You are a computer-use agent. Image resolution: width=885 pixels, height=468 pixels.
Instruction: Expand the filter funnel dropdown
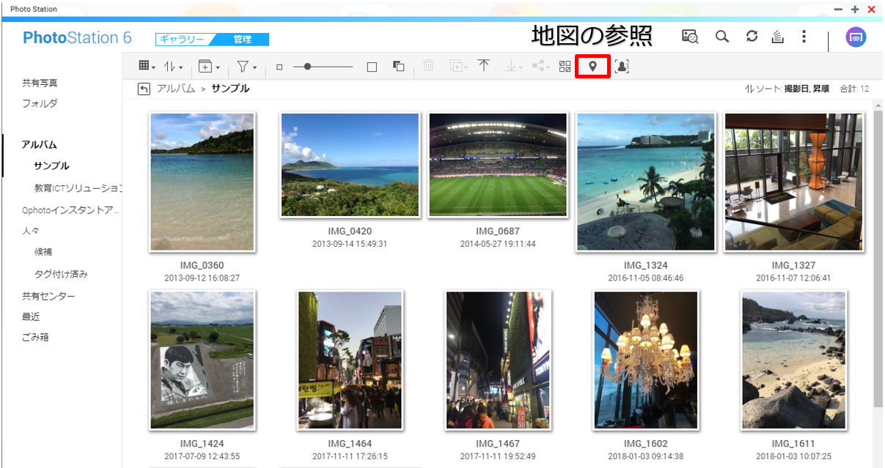[x=246, y=67]
